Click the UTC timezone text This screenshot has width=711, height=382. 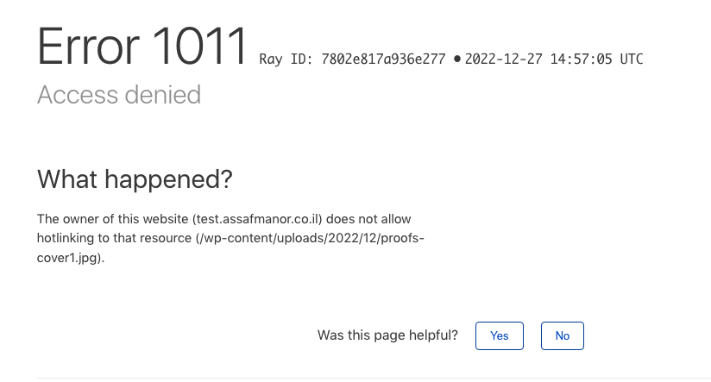click(632, 59)
